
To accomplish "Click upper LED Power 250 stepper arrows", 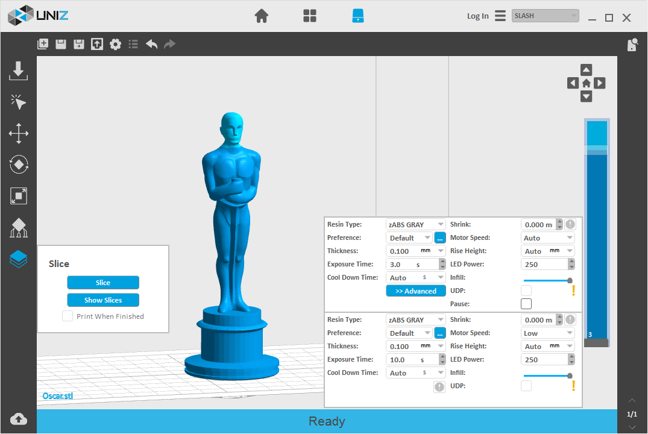I will point(571,264).
